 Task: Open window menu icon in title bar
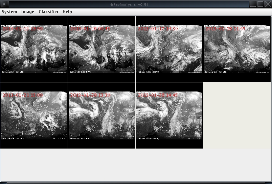4,4
